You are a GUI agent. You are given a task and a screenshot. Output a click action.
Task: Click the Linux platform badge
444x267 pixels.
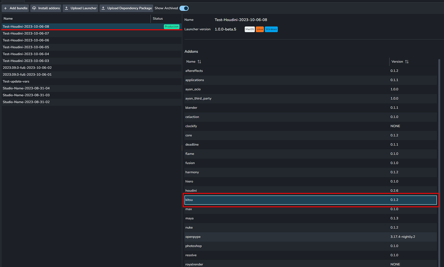(x=260, y=29)
